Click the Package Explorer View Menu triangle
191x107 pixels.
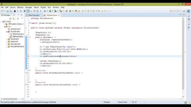[x=22, y=18]
